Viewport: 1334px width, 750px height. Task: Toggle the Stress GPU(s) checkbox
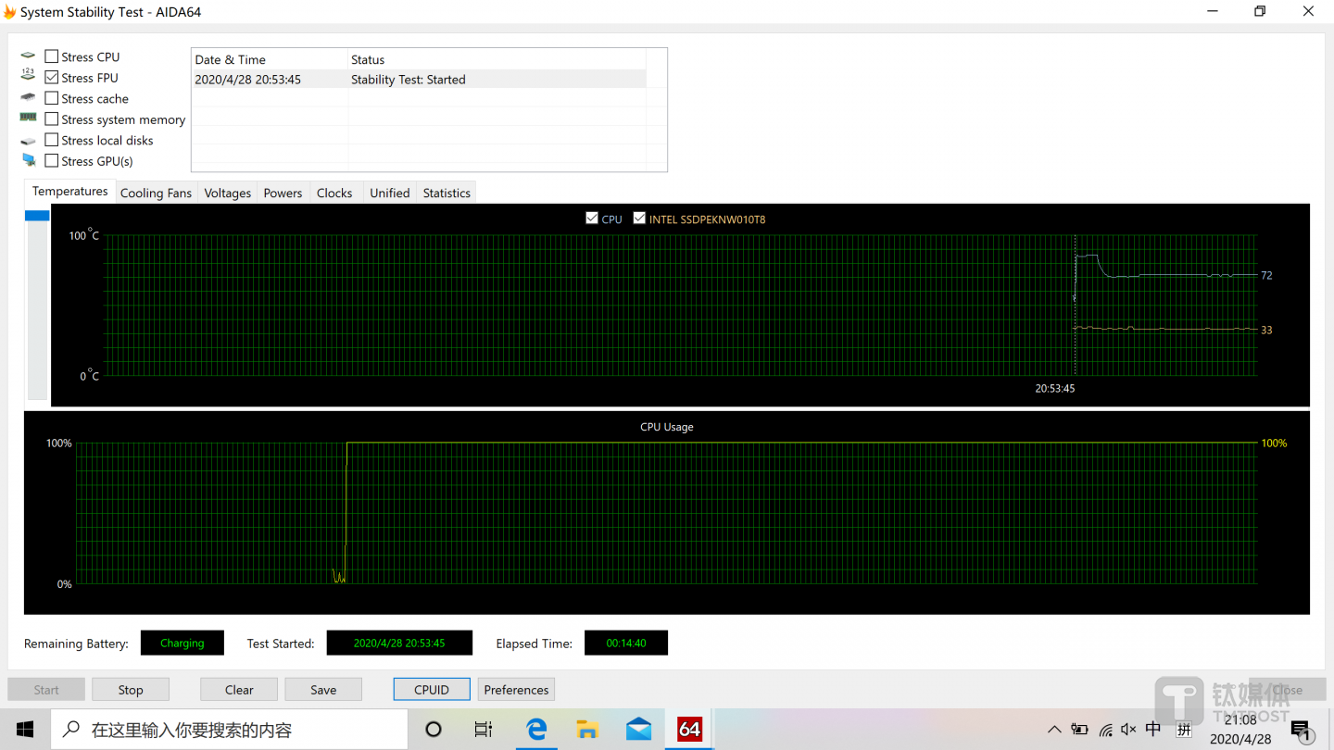[52, 161]
